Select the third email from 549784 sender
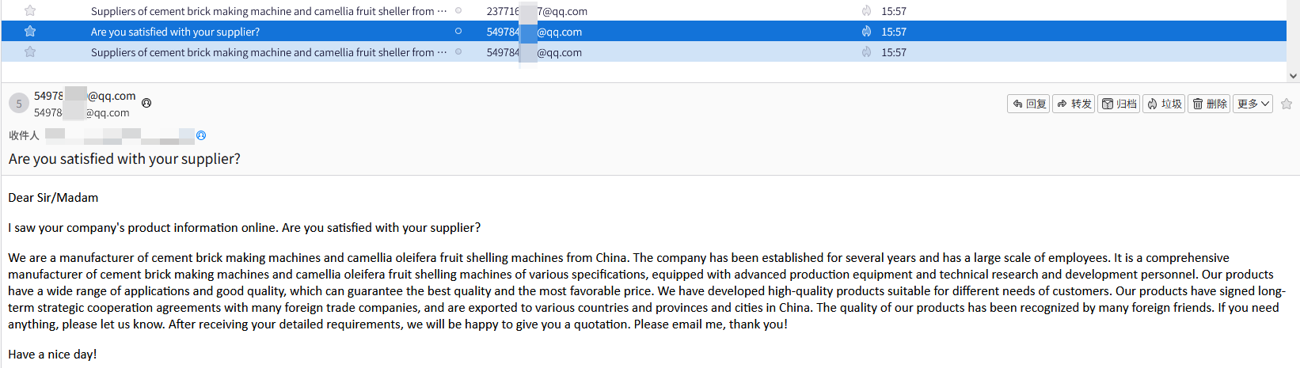This screenshot has width=1300, height=368. (x=262, y=52)
